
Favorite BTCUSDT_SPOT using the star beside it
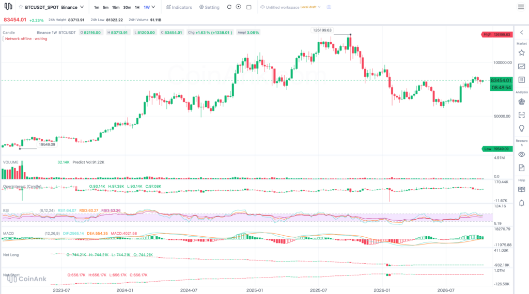pos(21,7)
